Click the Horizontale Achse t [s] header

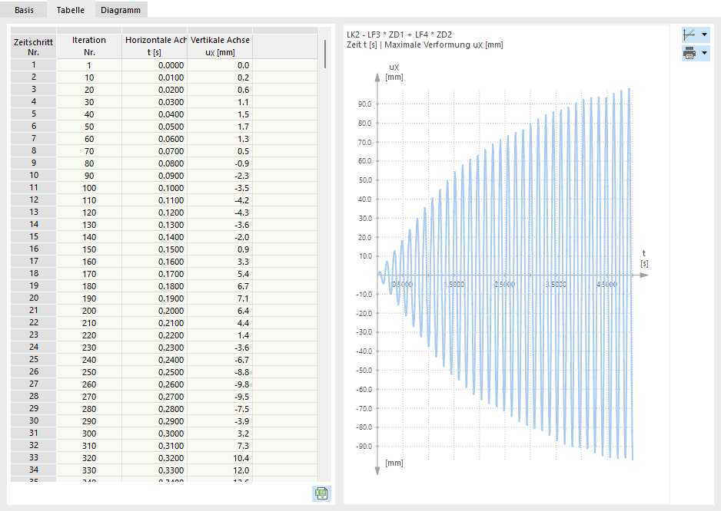tap(154, 46)
